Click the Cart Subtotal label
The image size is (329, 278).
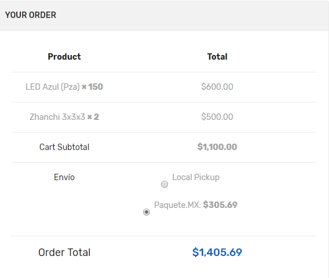click(x=64, y=147)
